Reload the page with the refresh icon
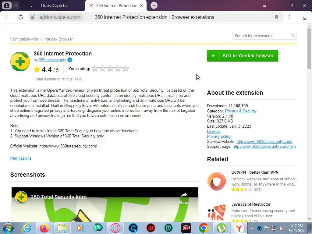 pyautogui.click(x=21, y=17)
